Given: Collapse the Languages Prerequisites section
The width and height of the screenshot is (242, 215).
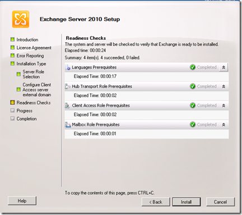Looking at the screenshot, I should (x=224, y=67).
